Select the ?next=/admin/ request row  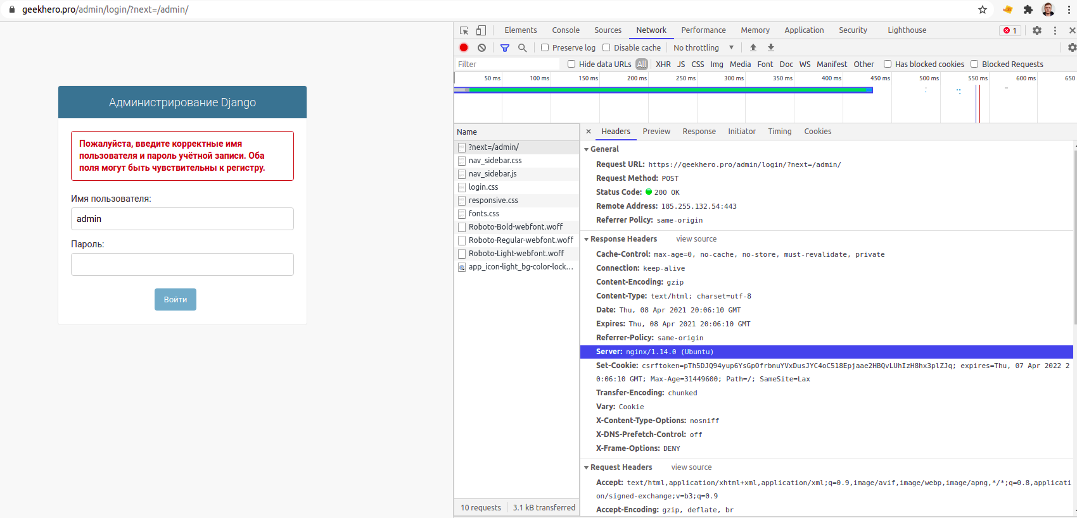[x=516, y=147]
